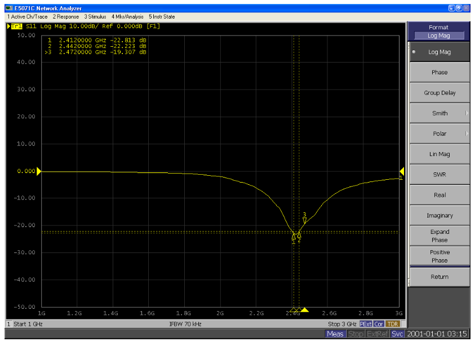This screenshot has width=475, height=346.
Task: Click the Return softkey
Action: [x=440, y=277]
